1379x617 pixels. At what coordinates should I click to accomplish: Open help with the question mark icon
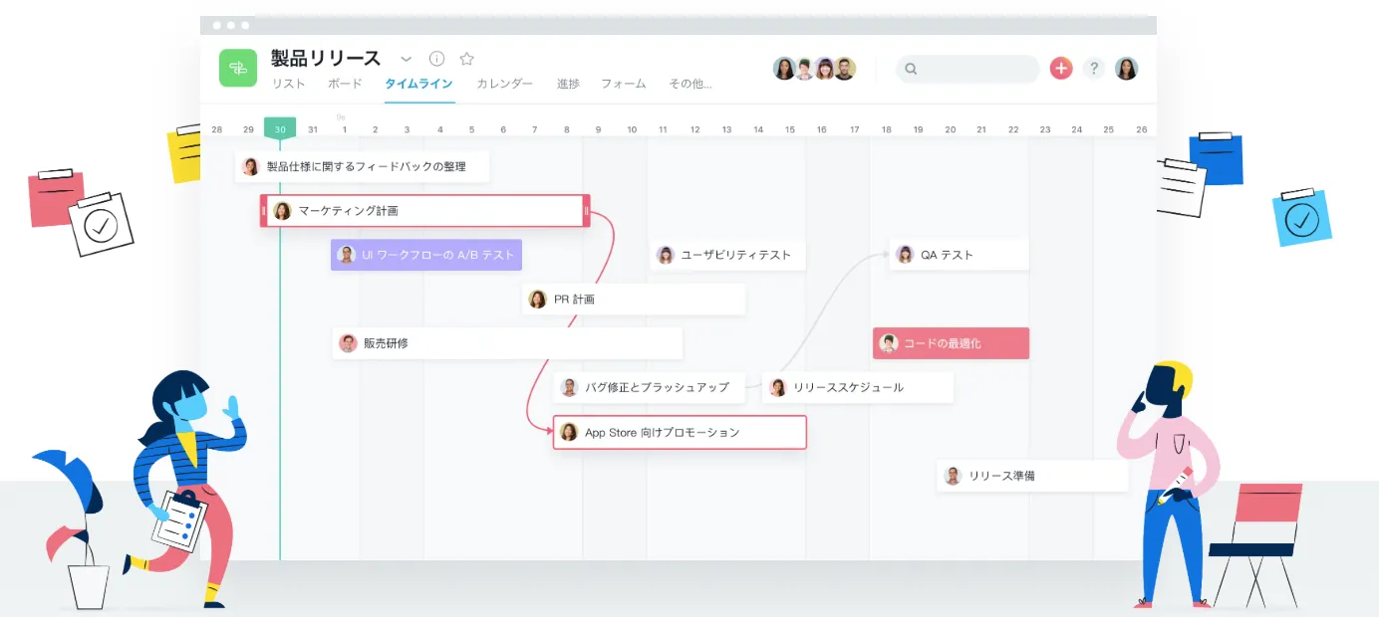pyautogui.click(x=1094, y=68)
